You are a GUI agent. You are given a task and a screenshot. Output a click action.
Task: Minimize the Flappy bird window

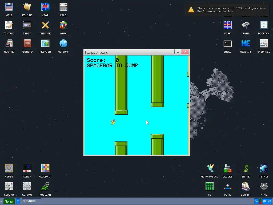[x=178, y=52]
